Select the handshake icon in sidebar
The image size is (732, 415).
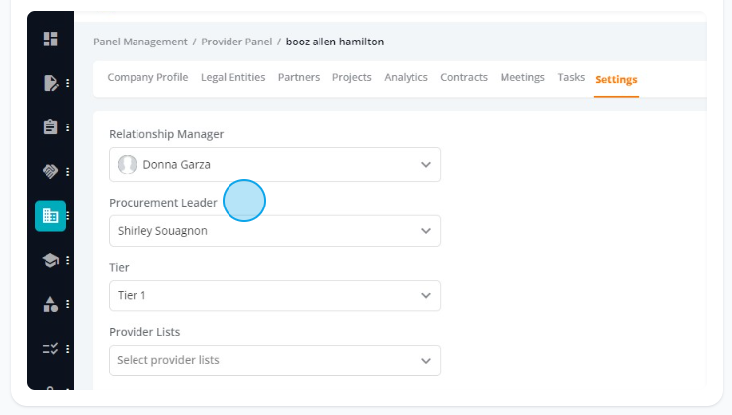click(50, 171)
